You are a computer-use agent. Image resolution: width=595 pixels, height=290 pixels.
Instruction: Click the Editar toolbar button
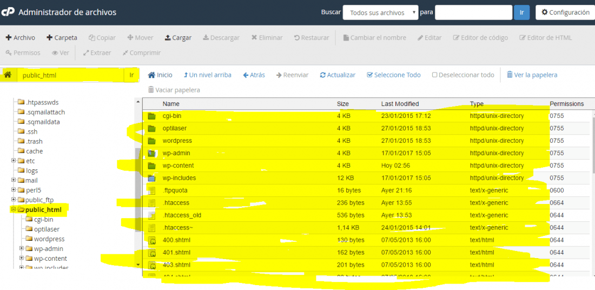tap(429, 37)
